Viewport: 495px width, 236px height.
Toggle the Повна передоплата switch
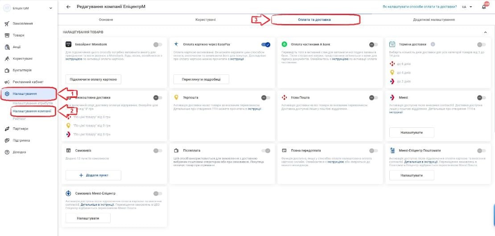(x=373, y=151)
